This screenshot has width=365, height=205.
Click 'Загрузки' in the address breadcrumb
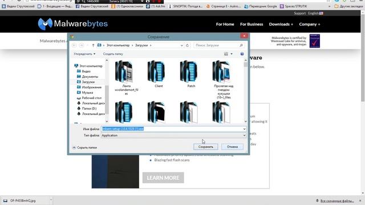point(141,46)
